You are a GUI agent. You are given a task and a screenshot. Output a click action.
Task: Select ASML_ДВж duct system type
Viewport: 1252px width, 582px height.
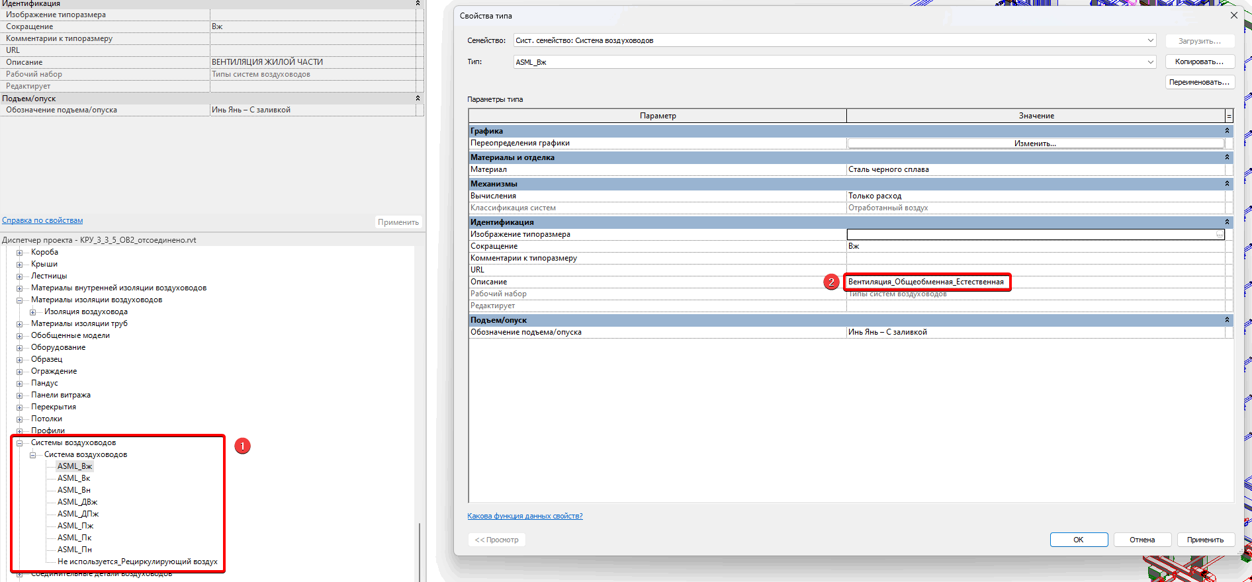pos(77,502)
